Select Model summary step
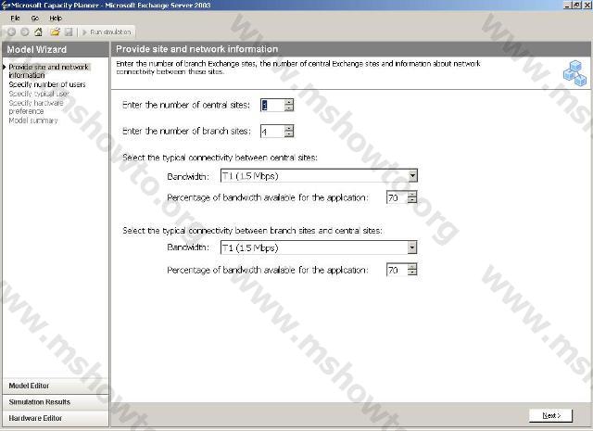This screenshot has height=431, width=593. [x=33, y=120]
